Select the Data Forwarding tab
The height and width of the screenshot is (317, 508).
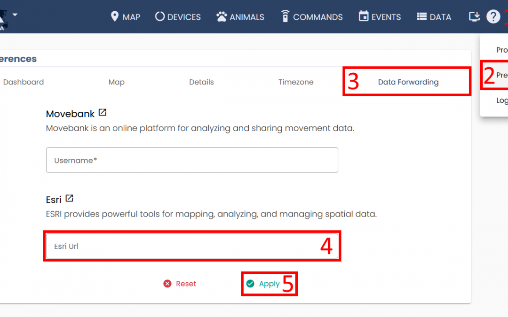point(408,82)
